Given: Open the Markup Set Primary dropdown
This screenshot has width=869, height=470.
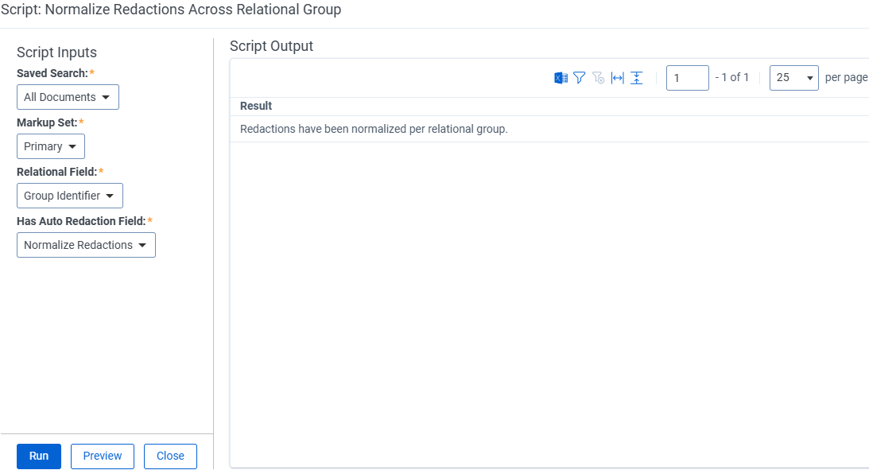Looking at the screenshot, I should [50, 146].
